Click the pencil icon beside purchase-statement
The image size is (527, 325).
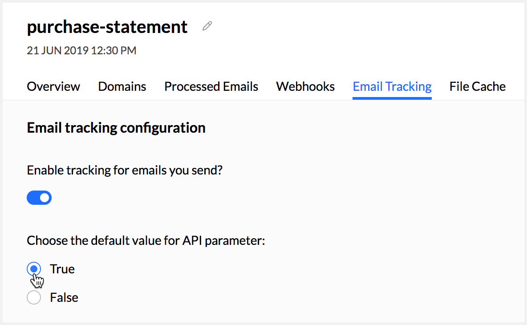207,26
